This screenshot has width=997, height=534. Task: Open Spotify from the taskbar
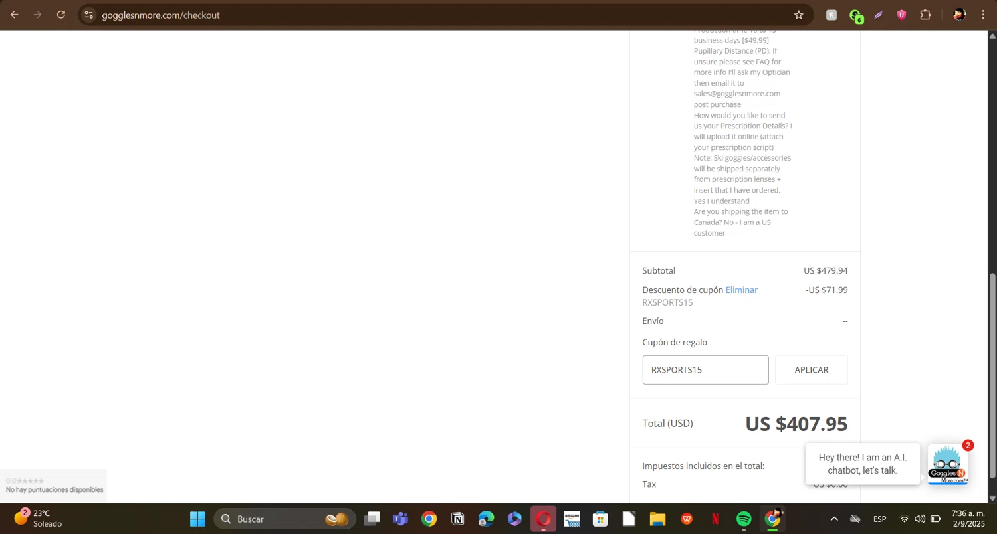744,519
